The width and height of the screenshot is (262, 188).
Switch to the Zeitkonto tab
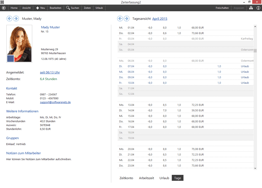click(x=126, y=178)
